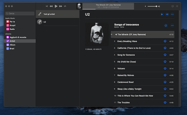Click the now playing album artwork thumbnail
187x115 pixels.
[79, 6]
